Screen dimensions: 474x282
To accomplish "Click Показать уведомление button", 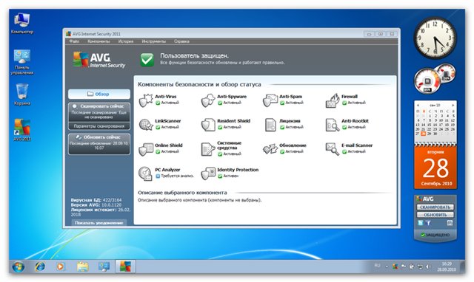I will [99, 223].
